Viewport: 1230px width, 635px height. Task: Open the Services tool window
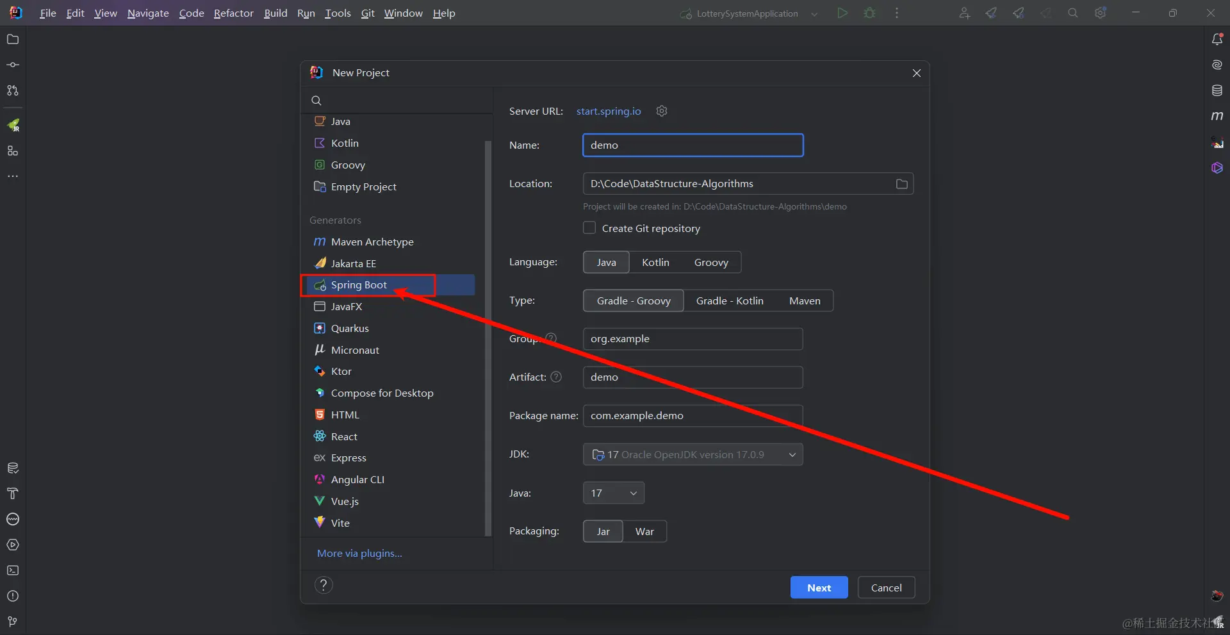[12, 545]
